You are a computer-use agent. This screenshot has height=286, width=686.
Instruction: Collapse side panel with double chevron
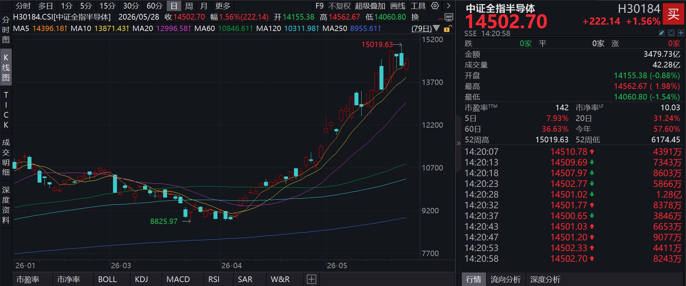[459, 143]
